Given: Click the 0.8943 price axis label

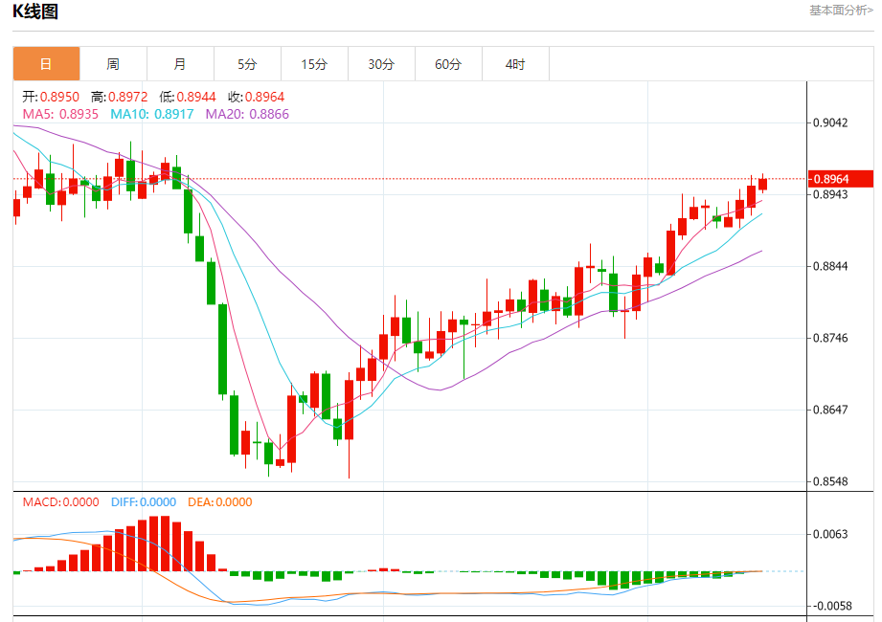Looking at the screenshot, I should coord(830,194).
